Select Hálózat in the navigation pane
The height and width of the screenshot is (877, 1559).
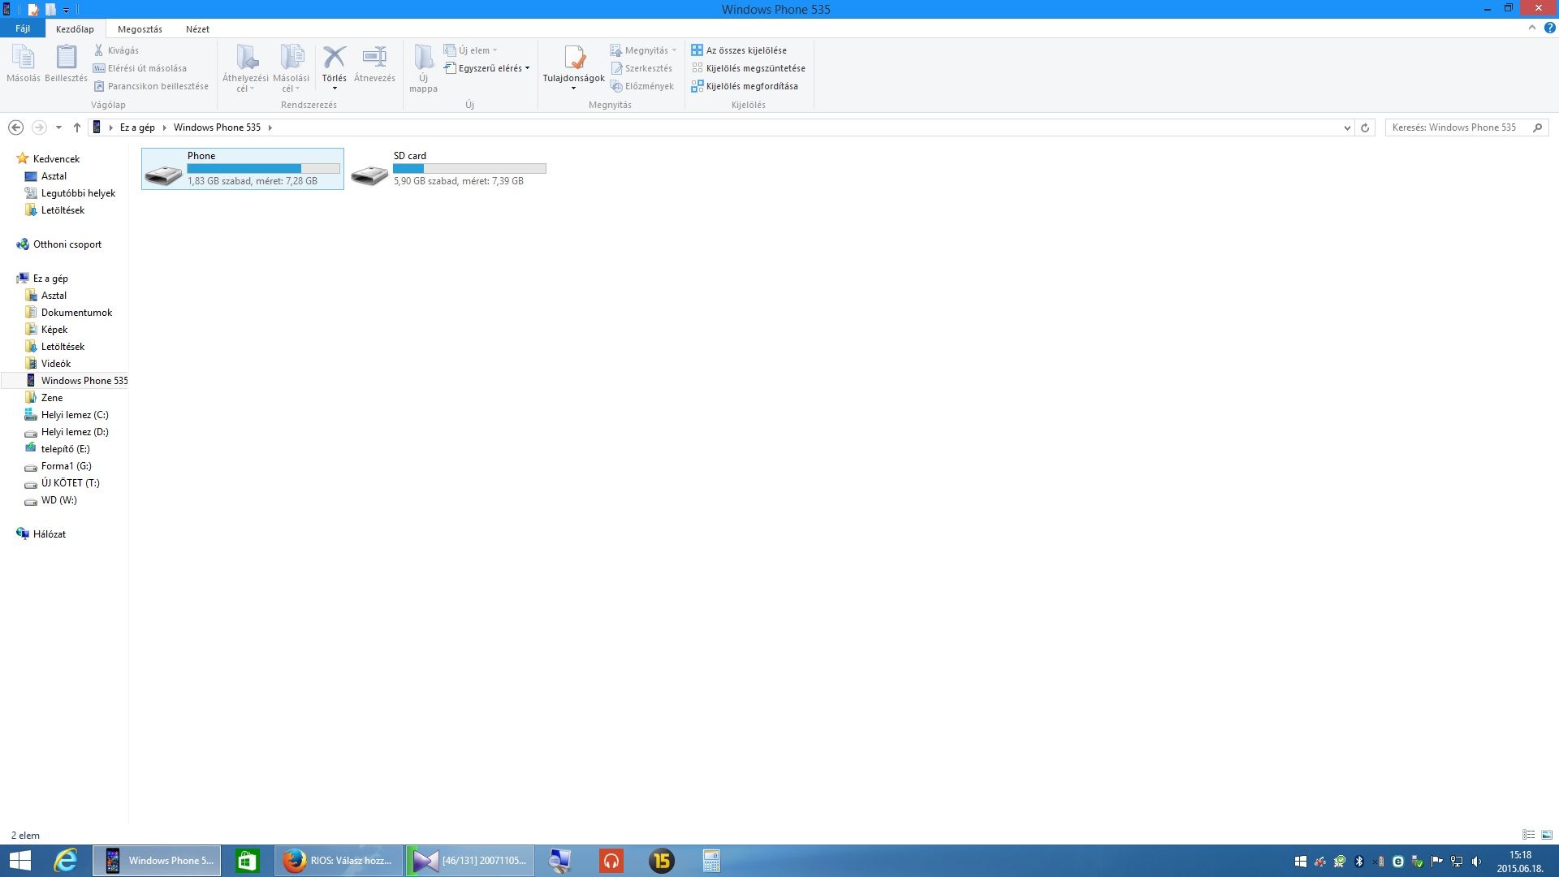pyautogui.click(x=49, y=534)
